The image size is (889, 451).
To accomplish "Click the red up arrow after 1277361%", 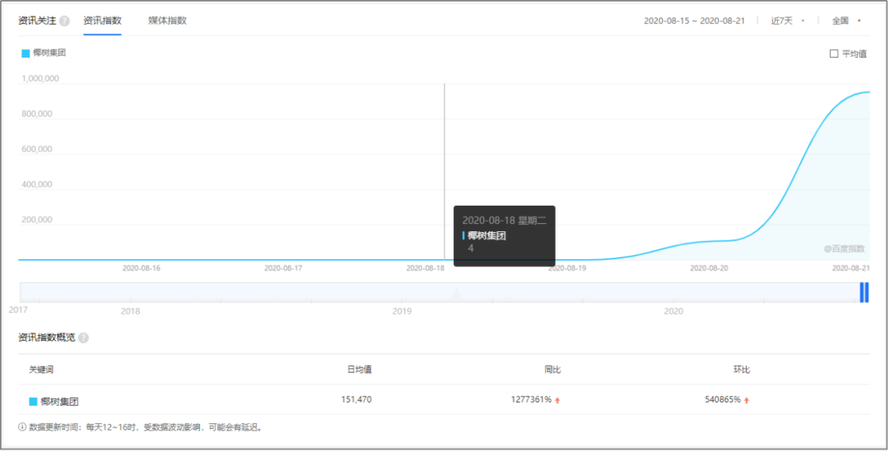I will [x=557, y=400].
